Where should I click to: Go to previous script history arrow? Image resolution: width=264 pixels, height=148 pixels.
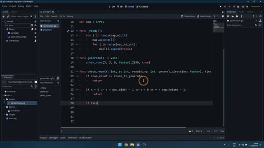click(214, 16)
